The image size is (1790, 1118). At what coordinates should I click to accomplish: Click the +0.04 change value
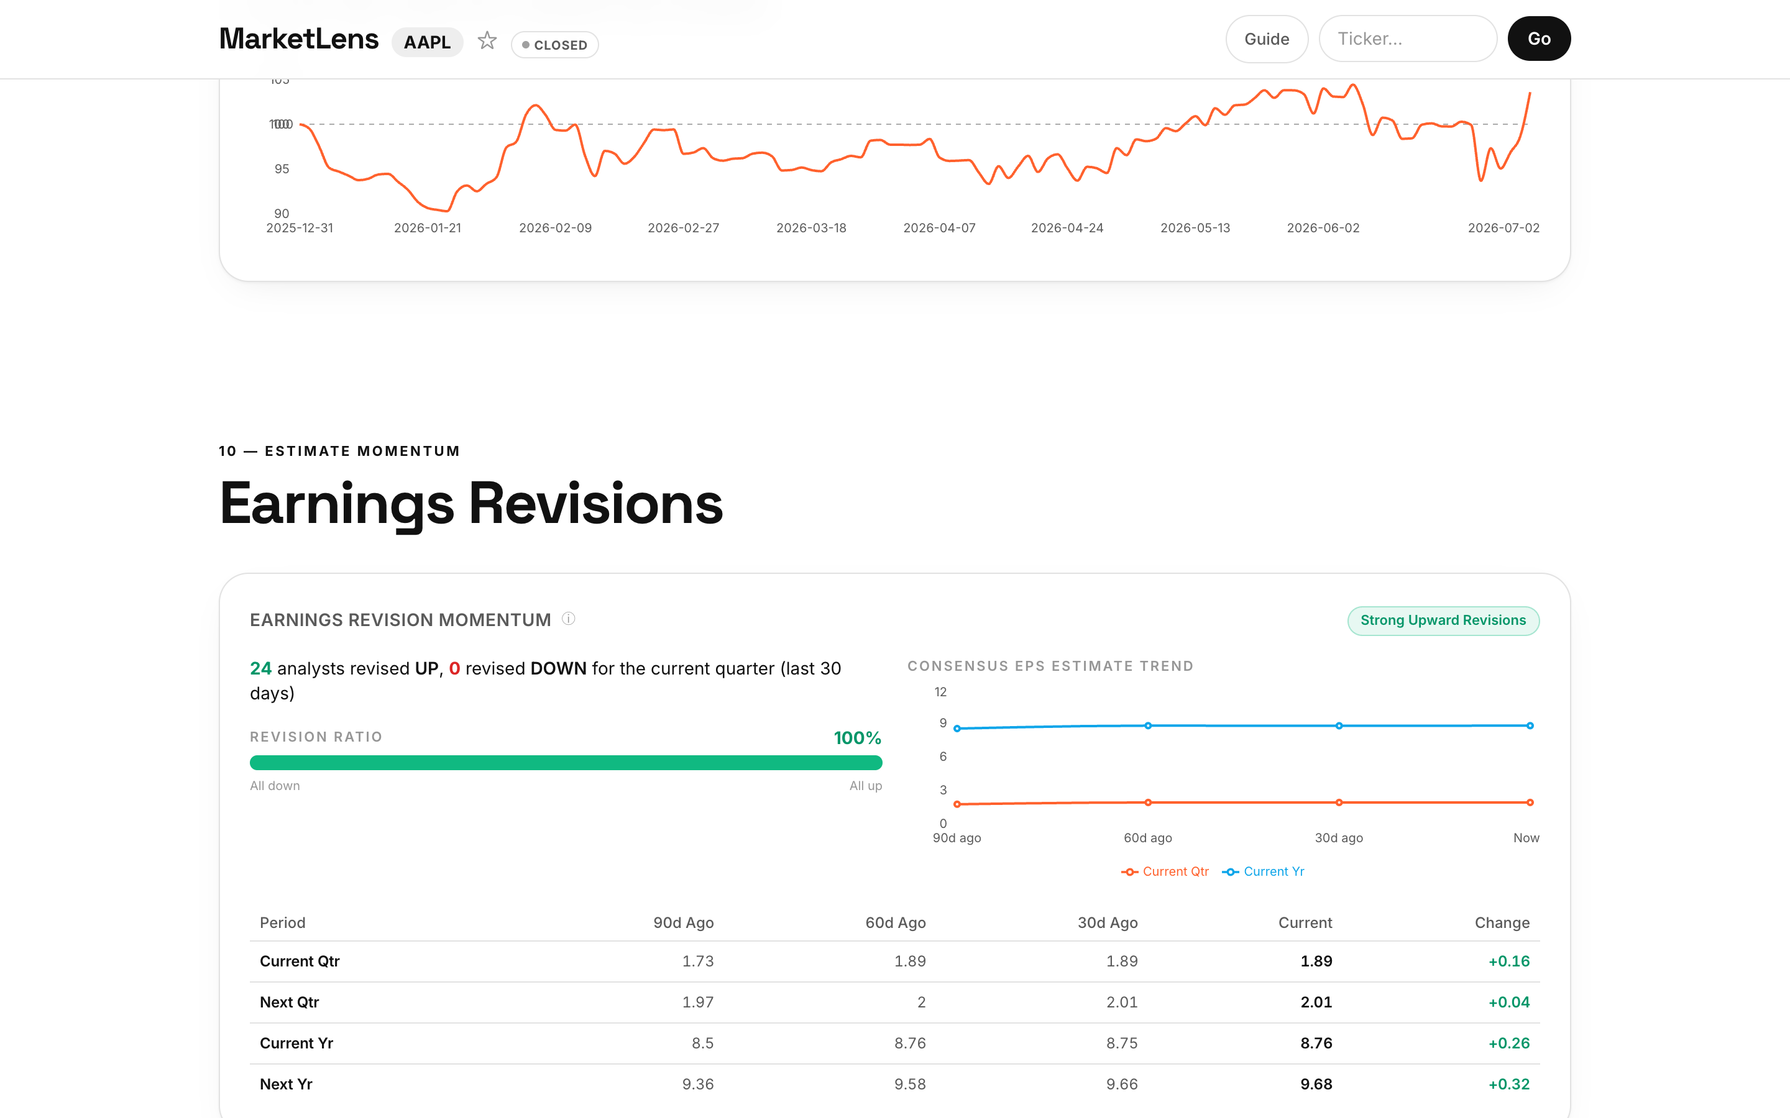pyautogui.click(x=1509, y=1002)
